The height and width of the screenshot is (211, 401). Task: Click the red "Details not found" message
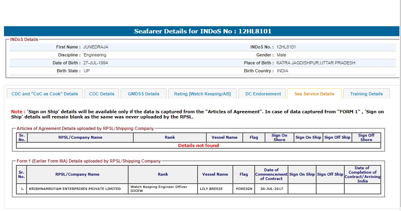pos(198,145)
